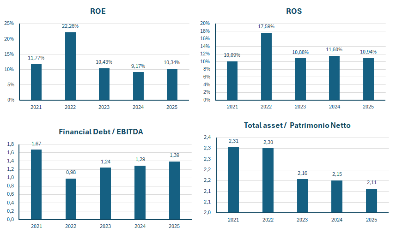
Task: Click the ROE chart title
Action: 98,11
